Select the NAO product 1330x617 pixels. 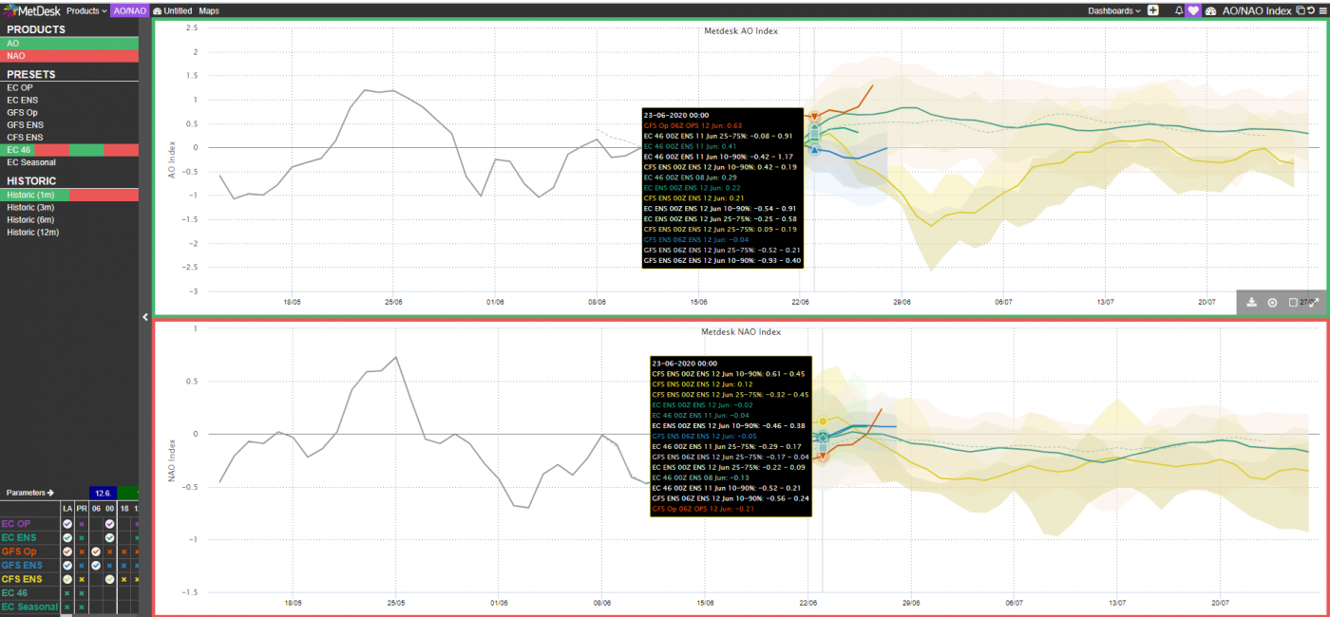point(70,56)
